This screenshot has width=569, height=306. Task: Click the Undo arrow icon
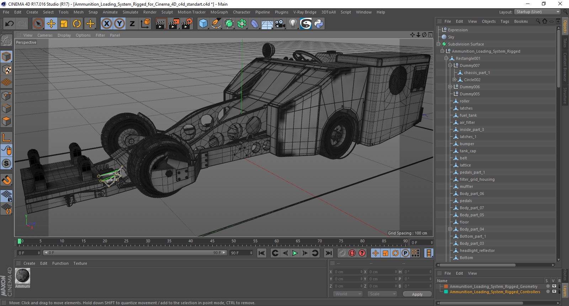[10, 24]
